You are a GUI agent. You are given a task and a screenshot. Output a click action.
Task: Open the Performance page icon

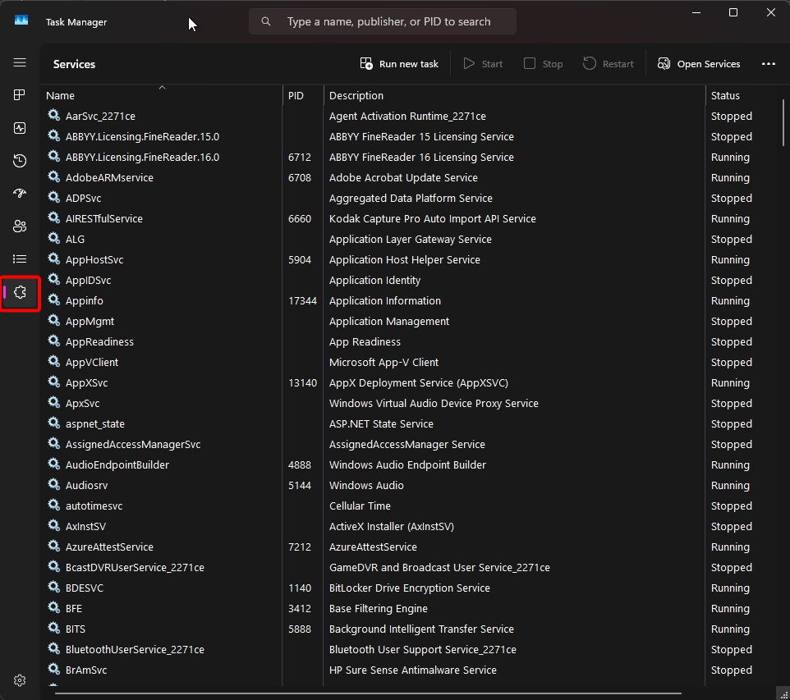click(x=20, y=128)
